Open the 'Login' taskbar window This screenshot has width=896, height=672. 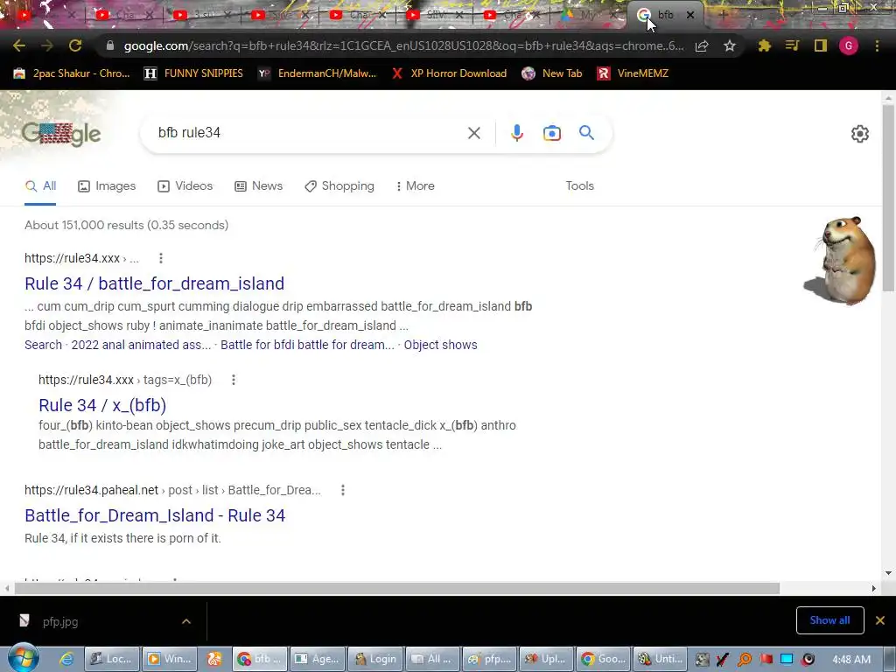[x=375, y=659]
